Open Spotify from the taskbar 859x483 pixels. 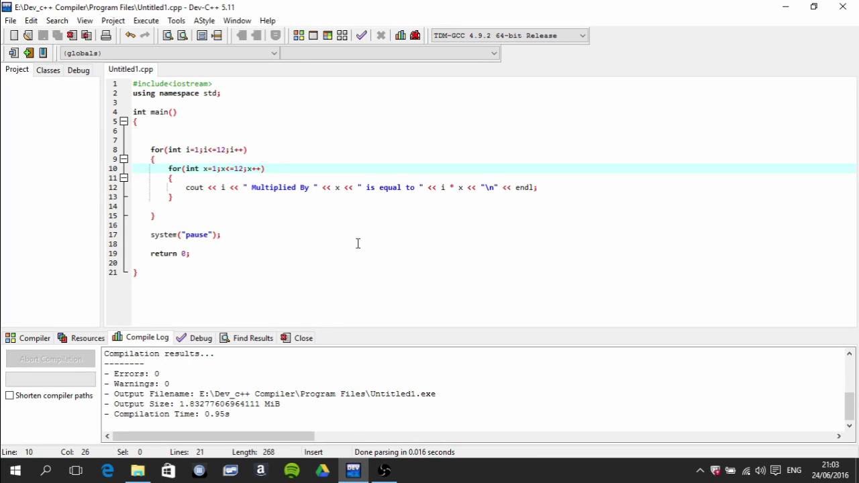click(292, 470)
